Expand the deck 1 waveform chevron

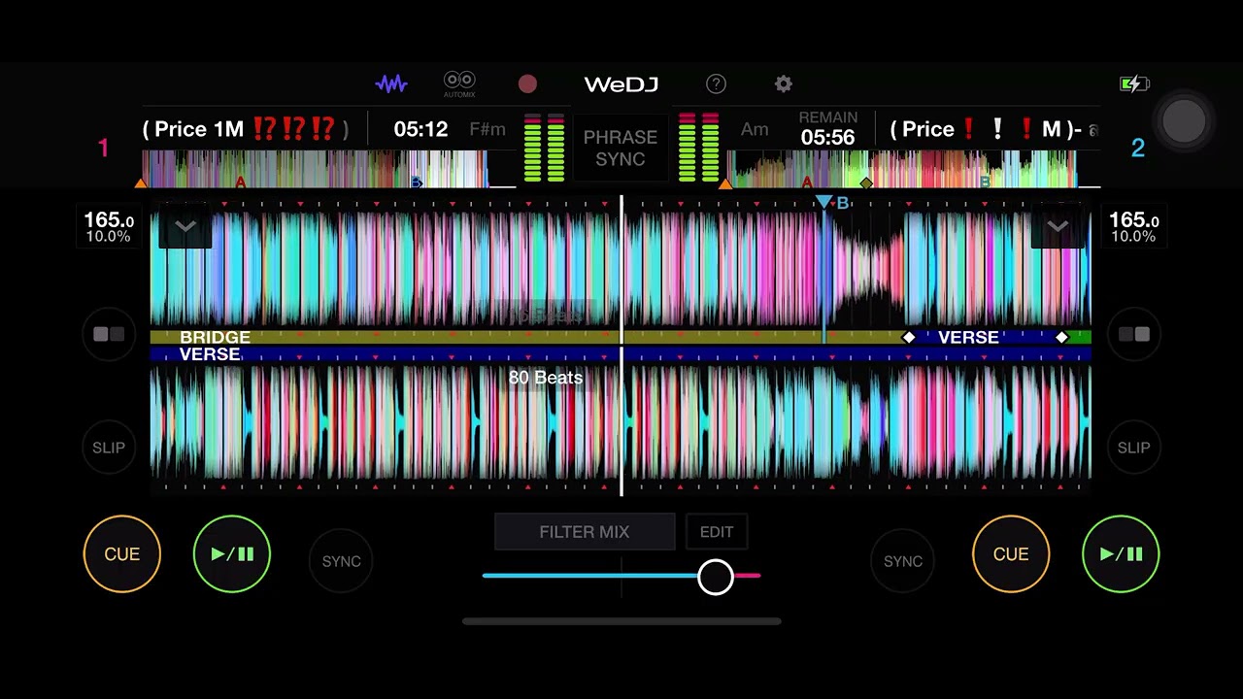185,227
